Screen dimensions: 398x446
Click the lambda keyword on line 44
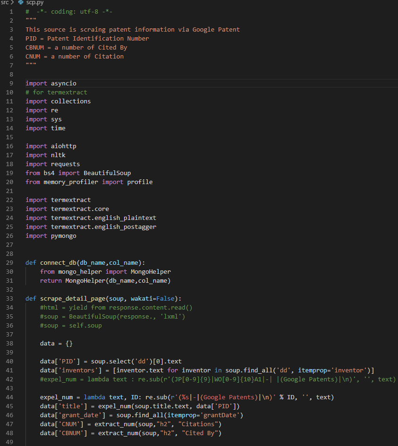[96, 397]
